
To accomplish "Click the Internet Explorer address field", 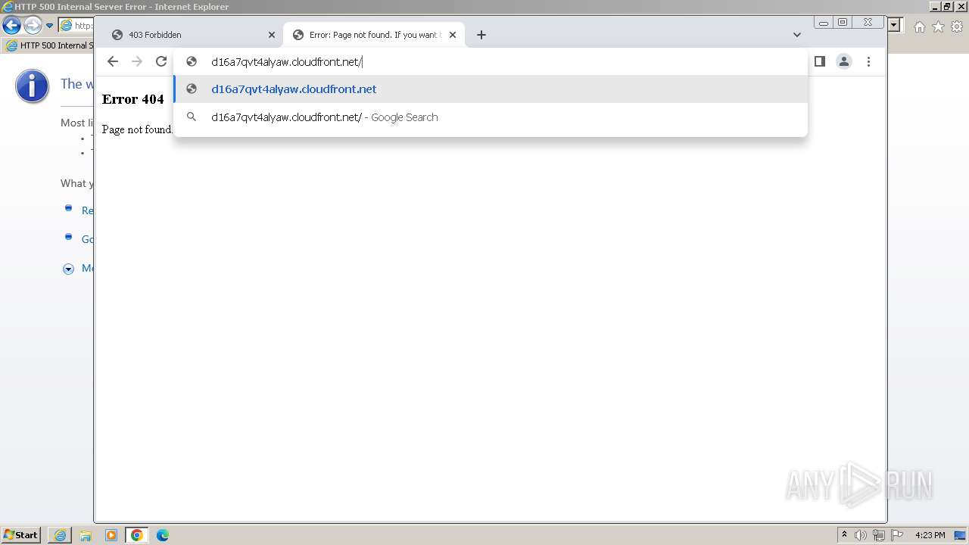I will click(x=76, y=26).
